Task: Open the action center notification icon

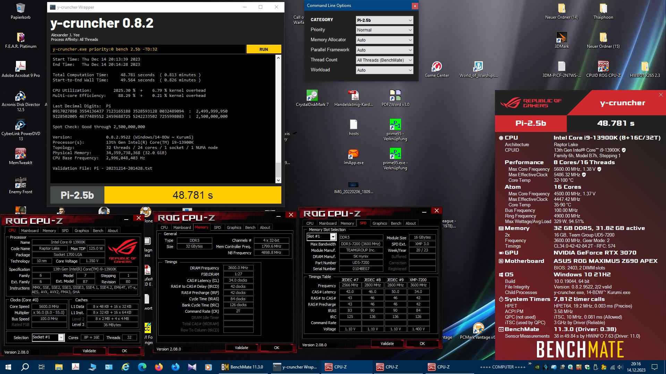Action: pos(655,367)
